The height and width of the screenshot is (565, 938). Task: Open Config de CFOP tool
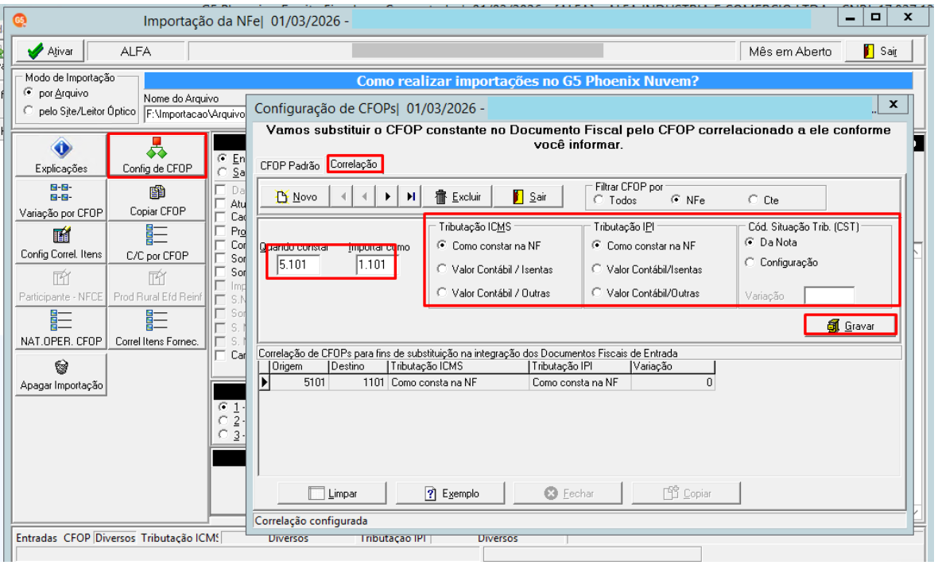(x=157, y=155)
